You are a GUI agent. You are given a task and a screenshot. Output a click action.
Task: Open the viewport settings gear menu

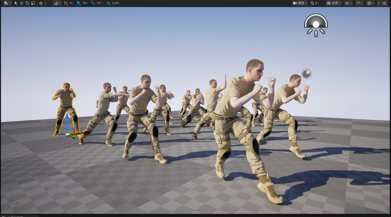click(370, 3)
